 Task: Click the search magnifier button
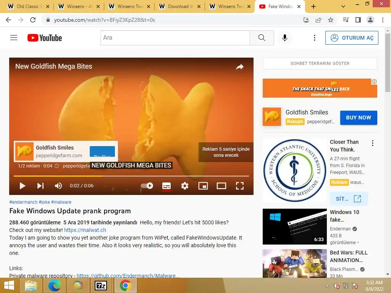(262, 38)
